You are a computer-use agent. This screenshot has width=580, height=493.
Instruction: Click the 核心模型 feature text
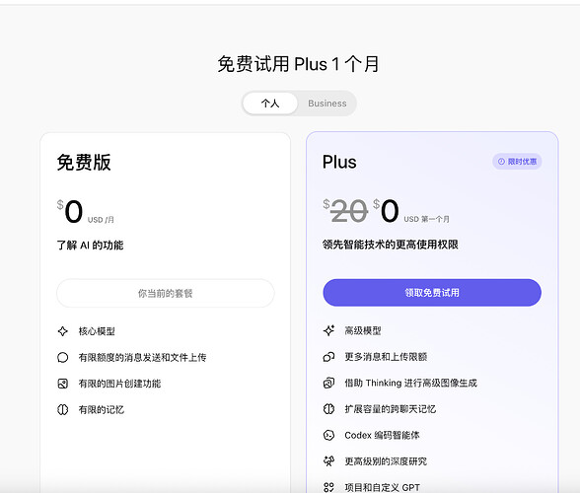click(97, 331)
